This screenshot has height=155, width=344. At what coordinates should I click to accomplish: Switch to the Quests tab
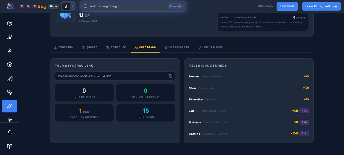pos(89,47)
